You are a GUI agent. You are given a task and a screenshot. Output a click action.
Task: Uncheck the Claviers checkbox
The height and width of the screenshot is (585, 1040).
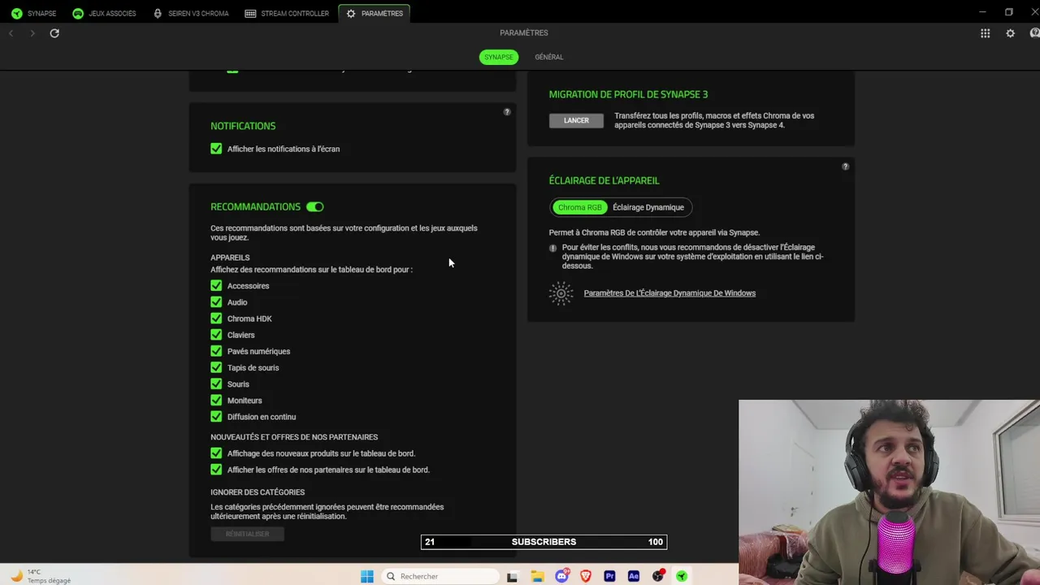pos(216,335)
